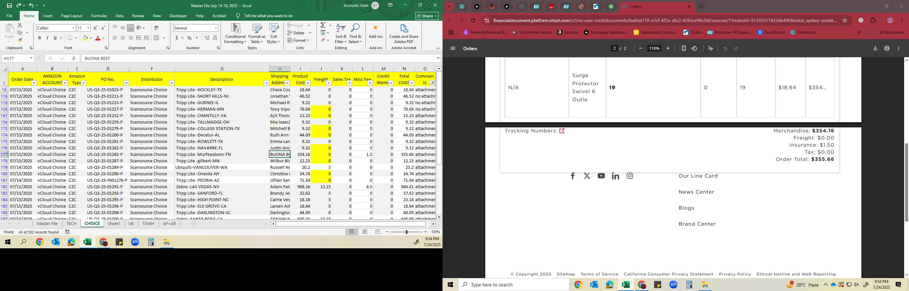Click Save icon in Quick Access Toolbar
The width and height of the screenshot is (909, 291).
(x=9, y=5)
